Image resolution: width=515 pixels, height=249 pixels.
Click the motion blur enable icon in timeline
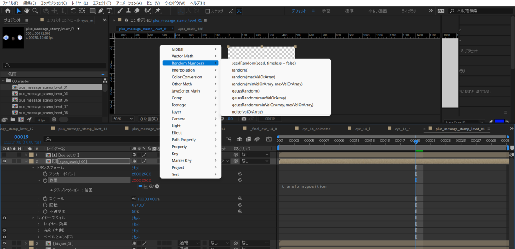[x=257, y=139]
